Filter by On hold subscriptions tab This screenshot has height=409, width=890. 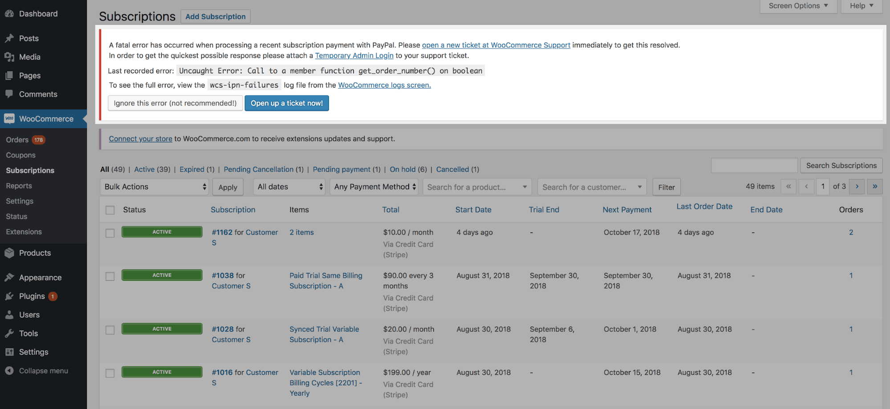point(403,169)
